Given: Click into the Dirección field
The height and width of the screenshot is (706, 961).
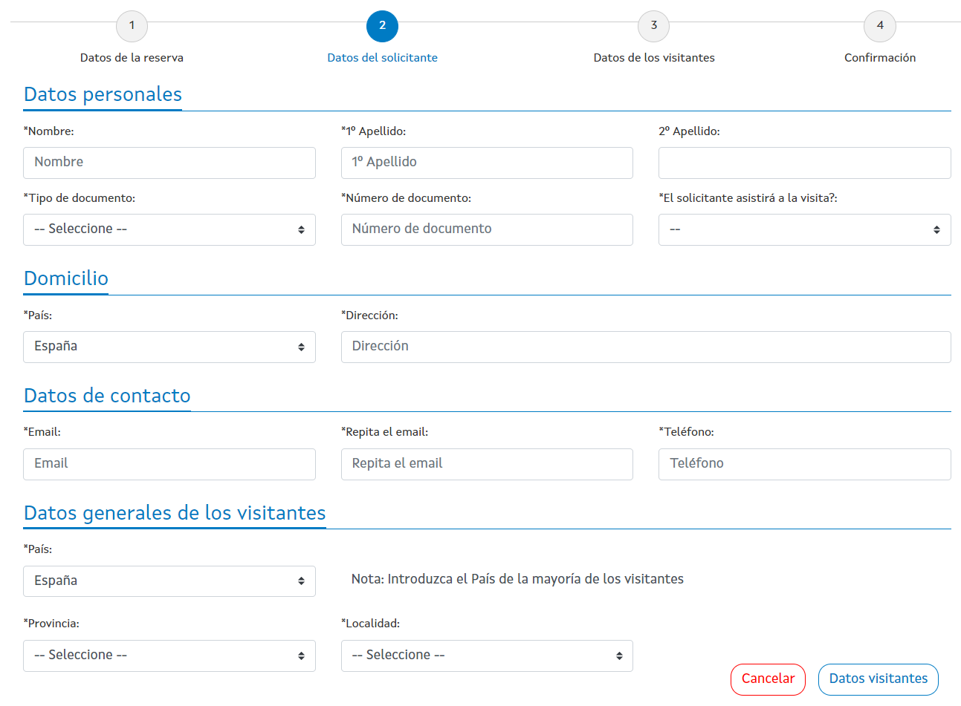Looking at the screenshot, I should coord(646,347).
